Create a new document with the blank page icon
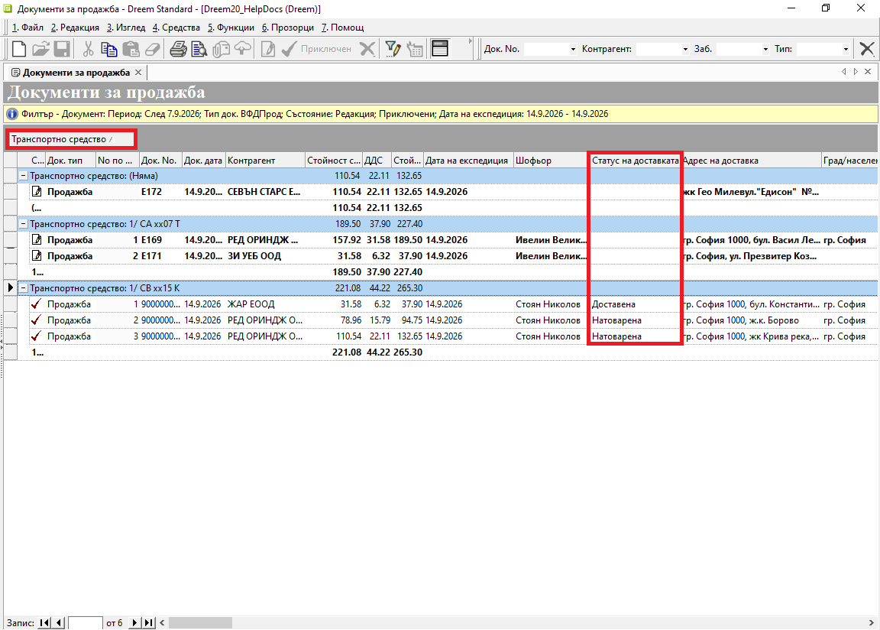The width and height of the screenshot is (880, 630). click(x=19, y=49)
